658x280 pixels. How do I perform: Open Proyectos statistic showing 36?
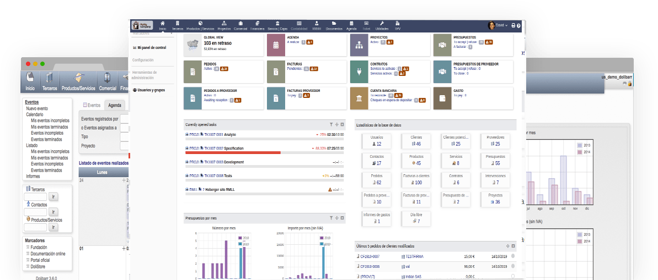coord(496,199)
